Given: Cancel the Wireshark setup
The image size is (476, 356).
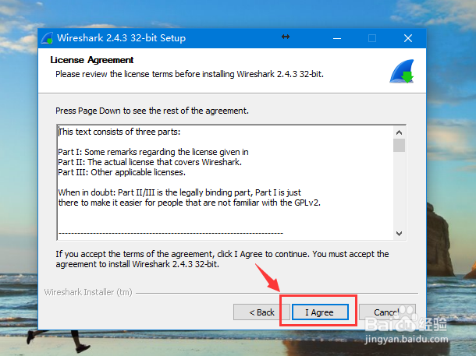Looking at the screenshot, I should [x=387, y=312].
